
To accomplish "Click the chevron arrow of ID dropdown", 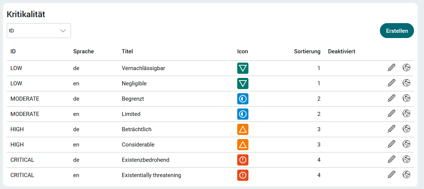I will (x=63, y=31).
